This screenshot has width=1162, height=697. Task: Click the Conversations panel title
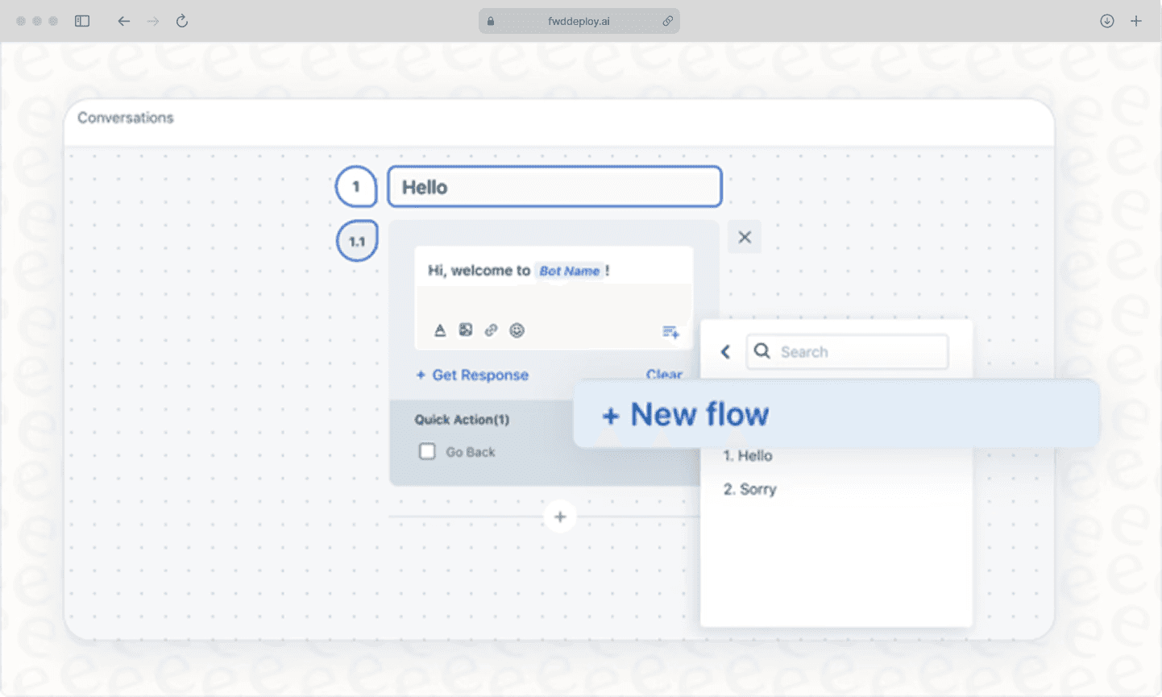[126, 118]
